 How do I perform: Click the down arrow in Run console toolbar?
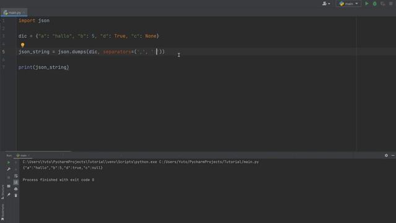tap(16, 169)
